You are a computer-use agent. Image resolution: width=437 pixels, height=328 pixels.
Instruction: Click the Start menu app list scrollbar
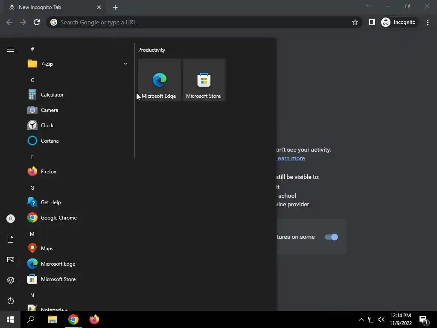(135, 100)
